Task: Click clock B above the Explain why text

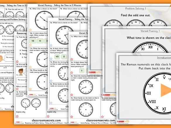Action: (36, 103)
